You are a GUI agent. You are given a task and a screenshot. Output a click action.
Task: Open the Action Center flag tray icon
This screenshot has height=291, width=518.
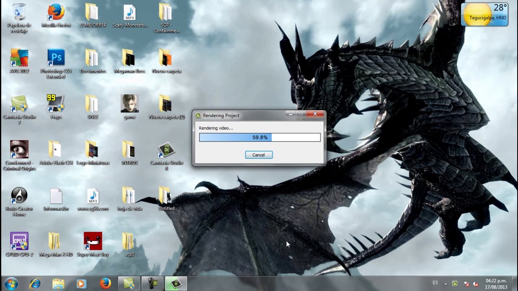coord(466,284)
